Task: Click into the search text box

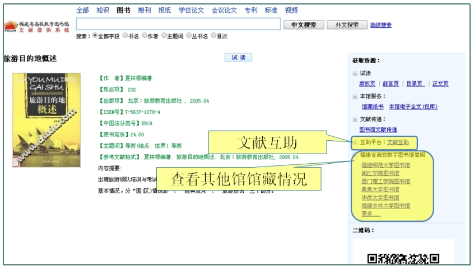Action: pos(178,24)
